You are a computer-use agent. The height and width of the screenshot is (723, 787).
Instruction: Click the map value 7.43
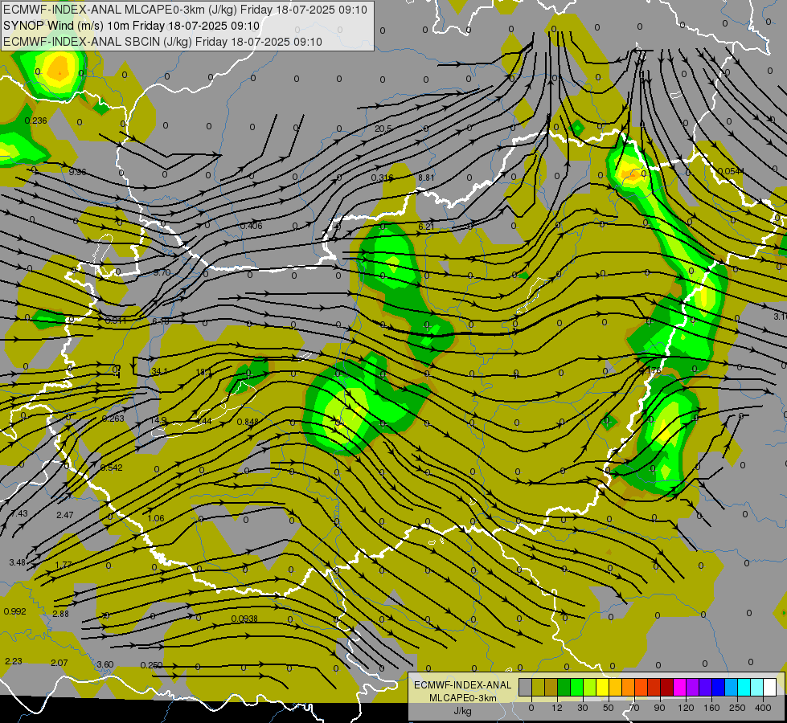click(19, 514)
